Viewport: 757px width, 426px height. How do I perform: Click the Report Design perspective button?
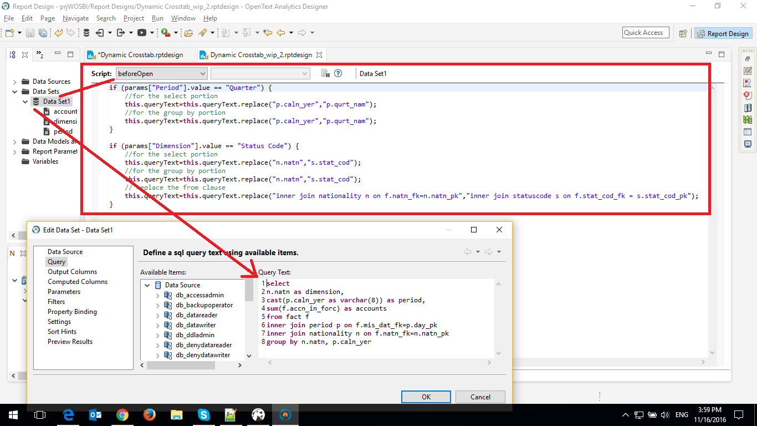723,33
